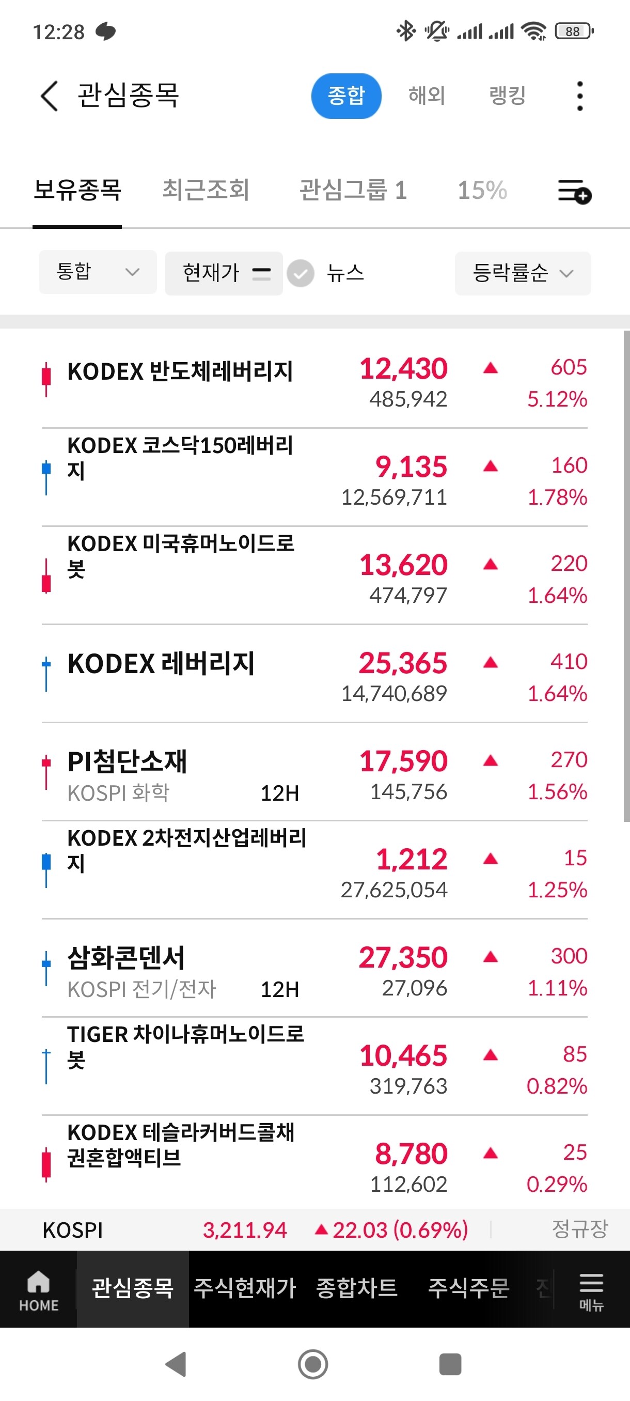
Task: Tap the back arrow beside 관심종목
Action: click(x=49, y=96)
